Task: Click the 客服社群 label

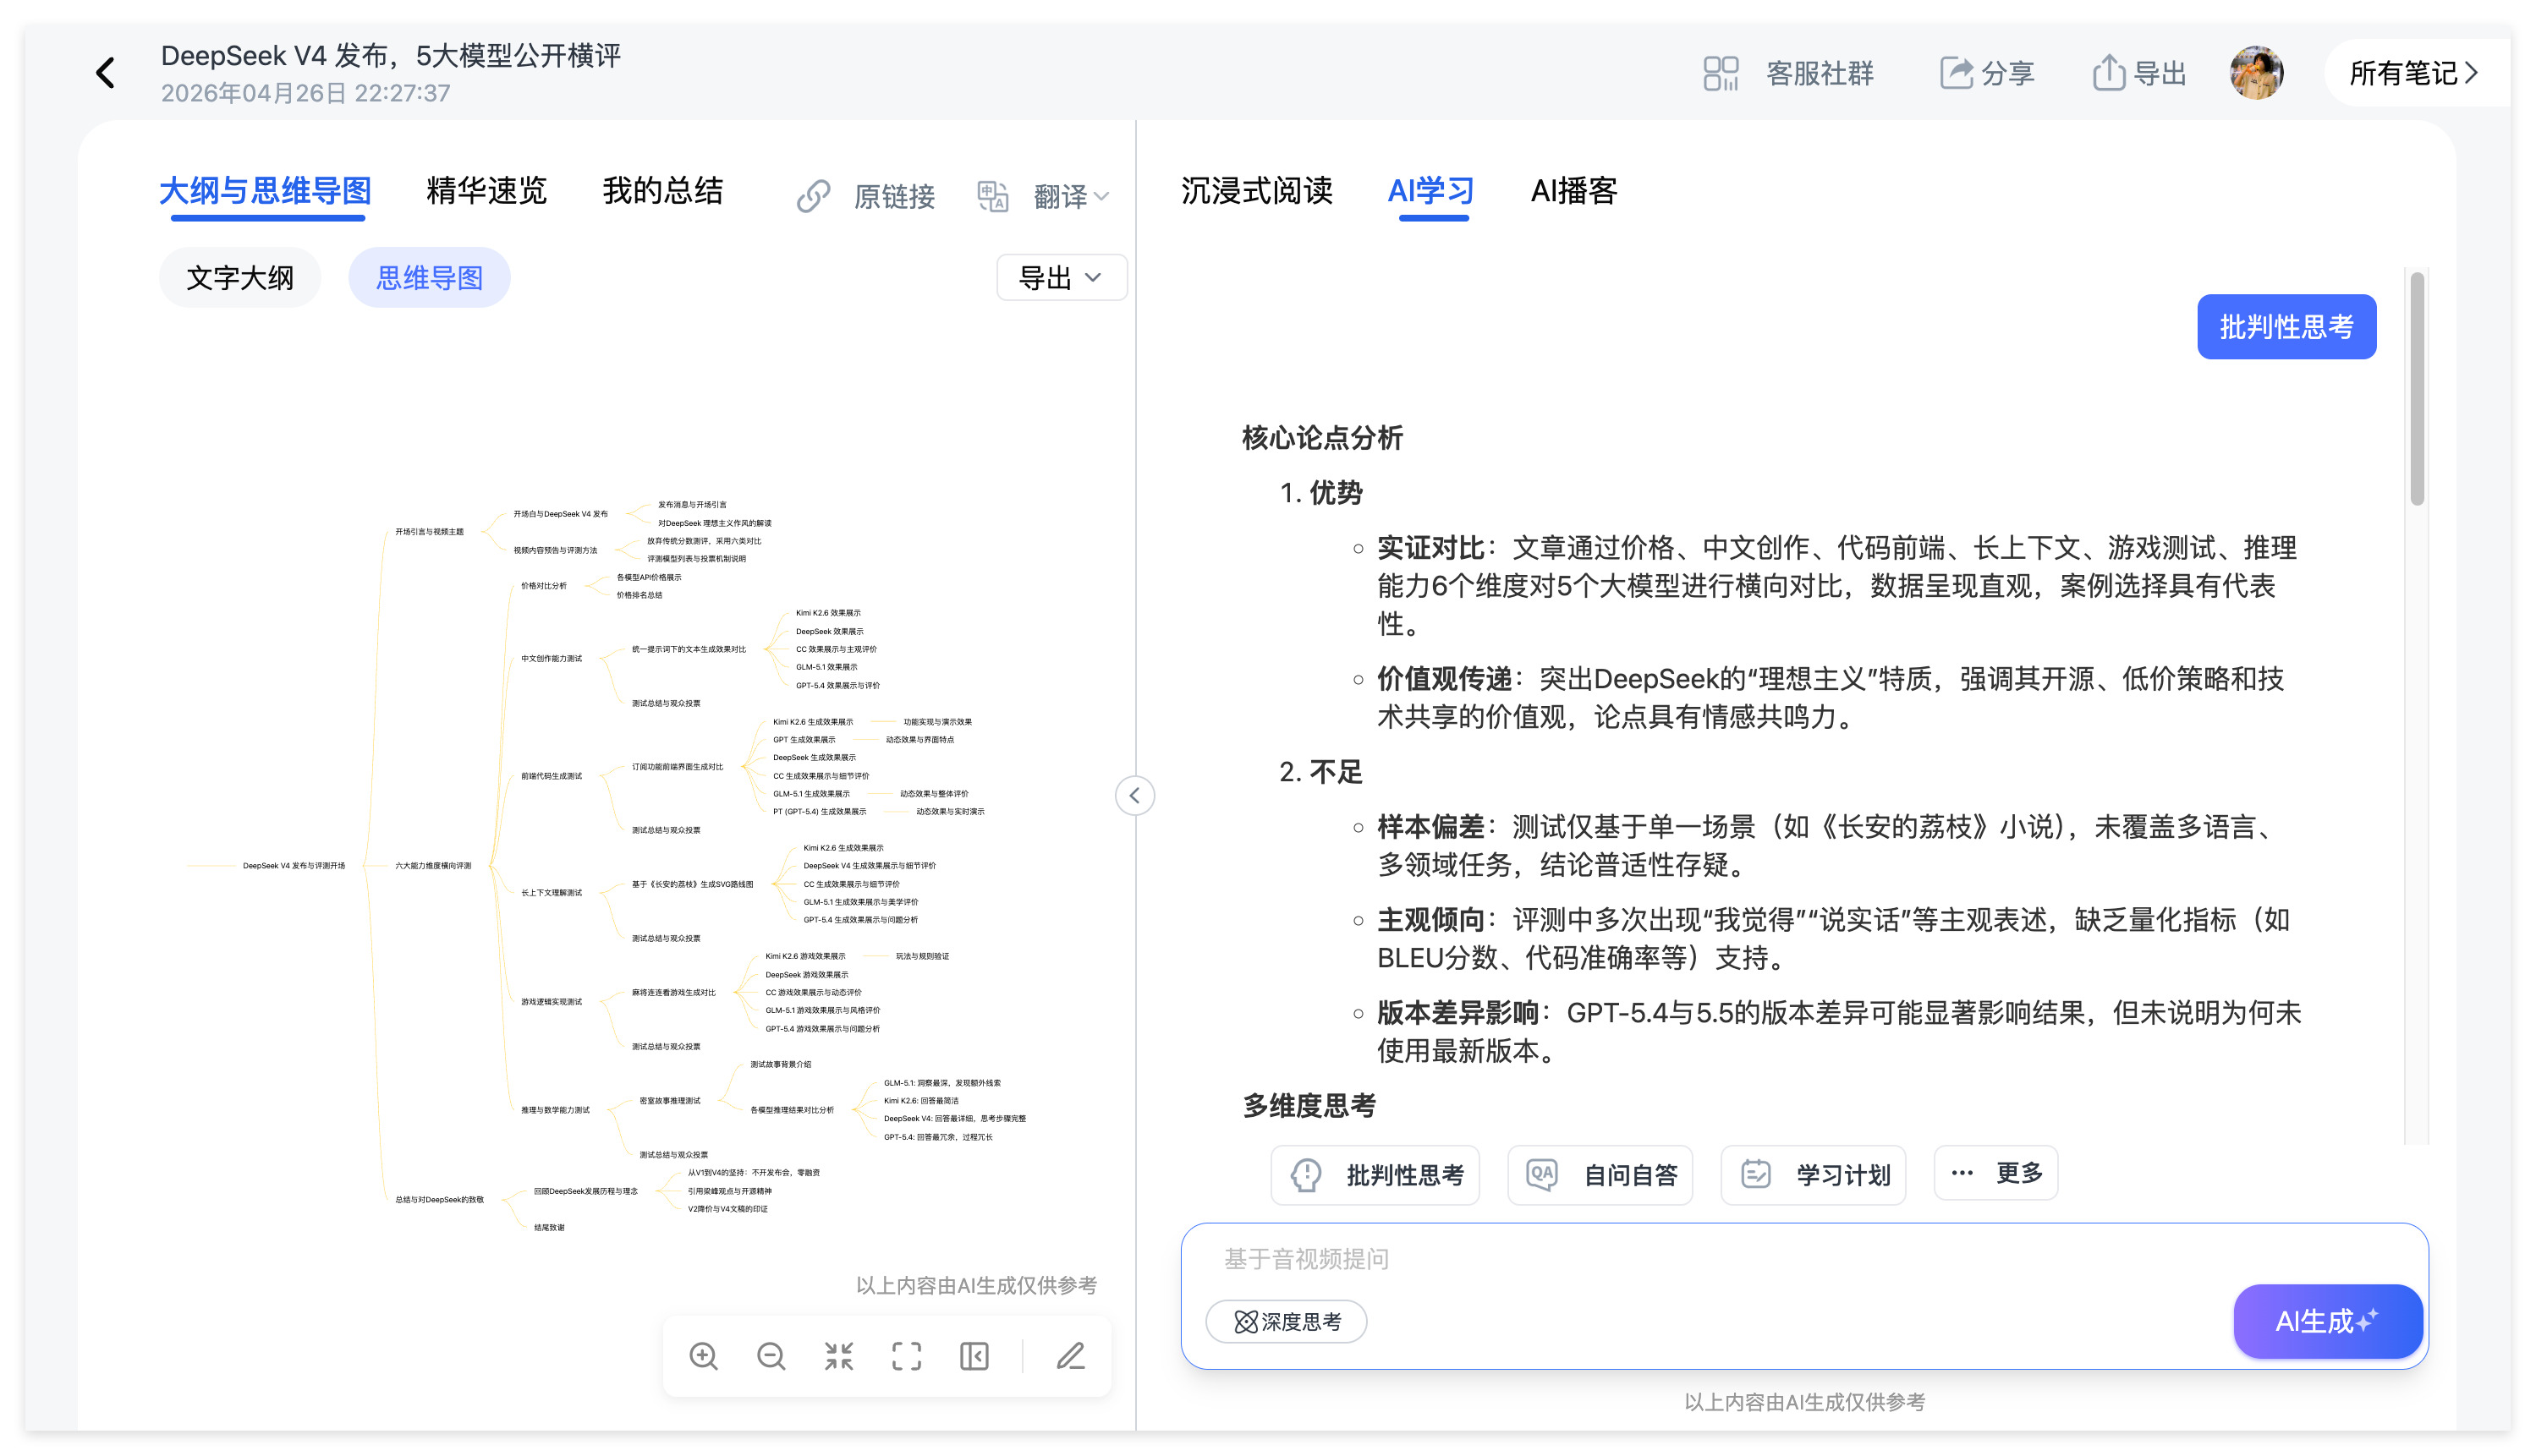Action: click(1820, 73)
